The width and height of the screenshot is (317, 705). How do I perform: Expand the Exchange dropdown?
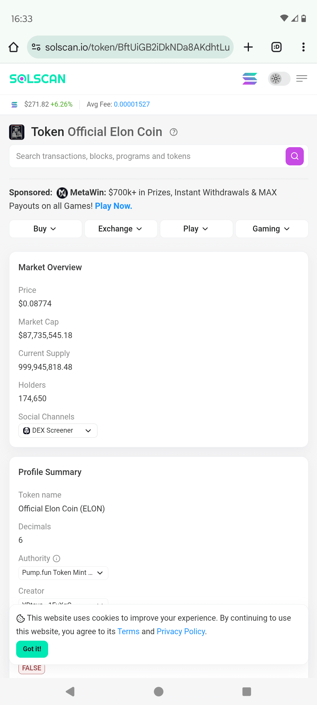tap(121, 229)
